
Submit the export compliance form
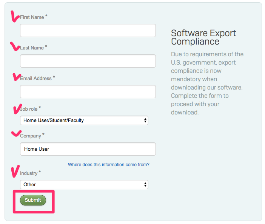click(x=33, y=200)
